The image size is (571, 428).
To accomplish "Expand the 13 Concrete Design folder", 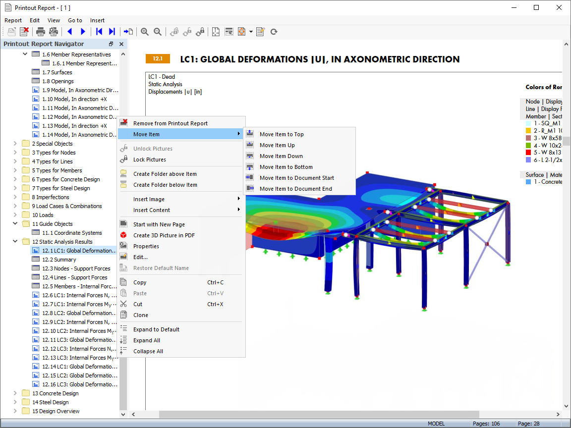I will (15, 393).
